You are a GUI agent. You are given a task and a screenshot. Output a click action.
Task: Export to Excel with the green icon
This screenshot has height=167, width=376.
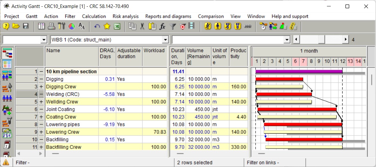117,26
